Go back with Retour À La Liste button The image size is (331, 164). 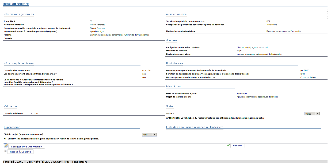[x=20, y=152]
